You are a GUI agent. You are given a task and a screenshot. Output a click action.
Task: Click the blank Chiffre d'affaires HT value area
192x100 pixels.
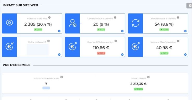point(37,50)
